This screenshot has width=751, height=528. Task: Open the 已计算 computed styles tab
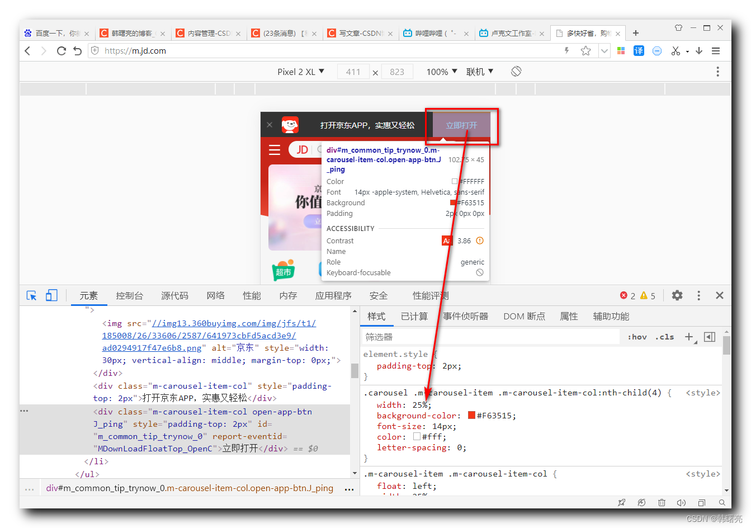click(x=414, y=317)
